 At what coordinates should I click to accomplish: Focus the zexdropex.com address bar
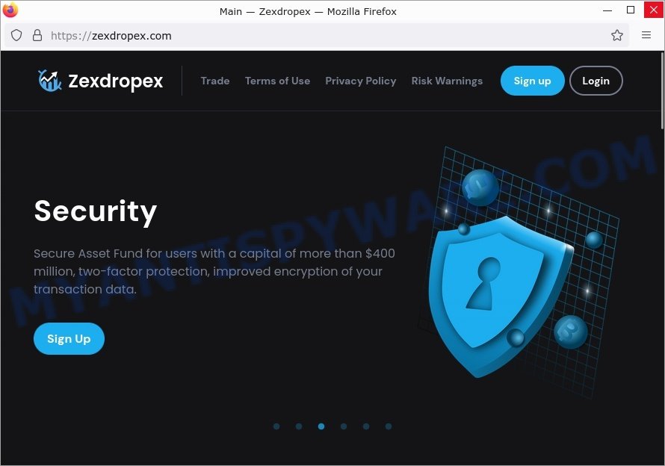[x=322, y=36]
